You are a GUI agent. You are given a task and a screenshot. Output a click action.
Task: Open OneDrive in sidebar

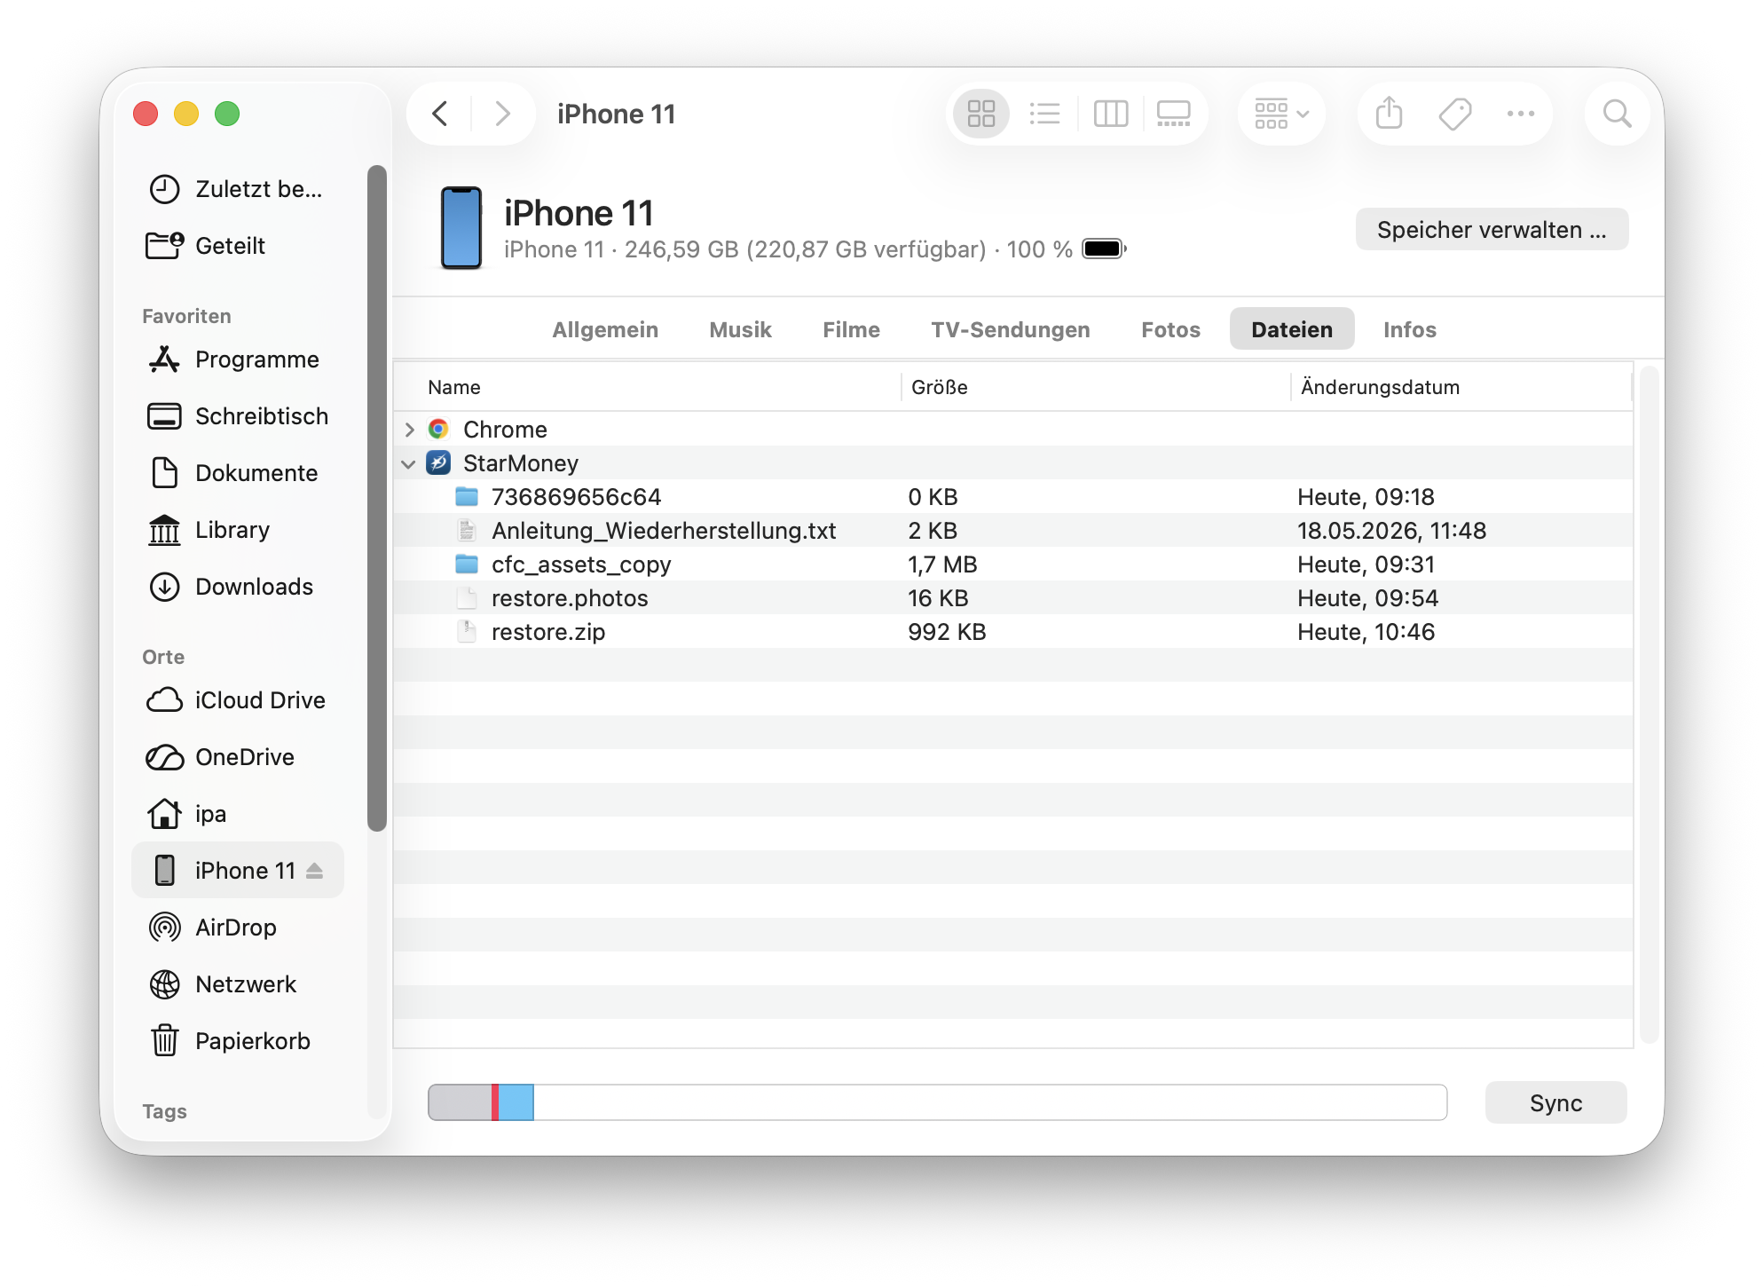pyautogui.click(x=236, y=757)
